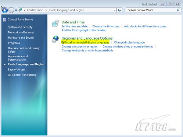Close the Control Panel window
This screenshot has height=137, width=183.
coord(178,4)
